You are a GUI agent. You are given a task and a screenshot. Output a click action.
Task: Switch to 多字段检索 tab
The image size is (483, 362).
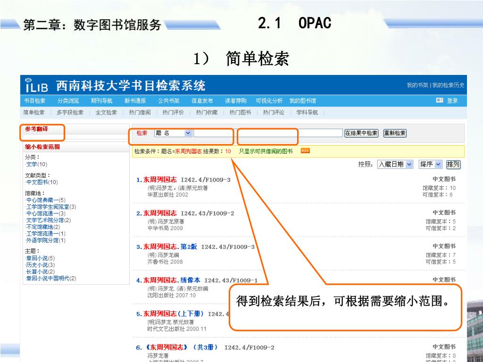(x=70, y=112)
